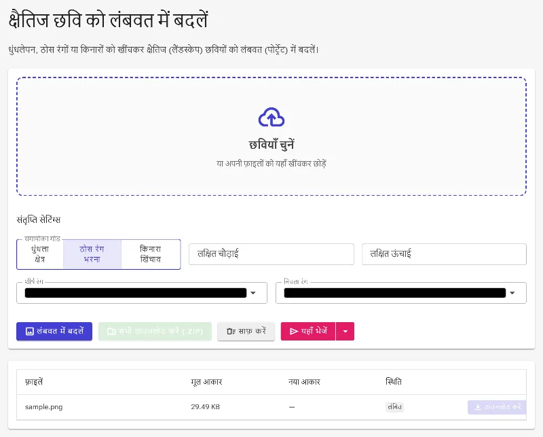Screen dimensions: 543x437
Task: Select the किनारा खिंचाव mode
Action: pyautogui.click(x=150, y=254)
